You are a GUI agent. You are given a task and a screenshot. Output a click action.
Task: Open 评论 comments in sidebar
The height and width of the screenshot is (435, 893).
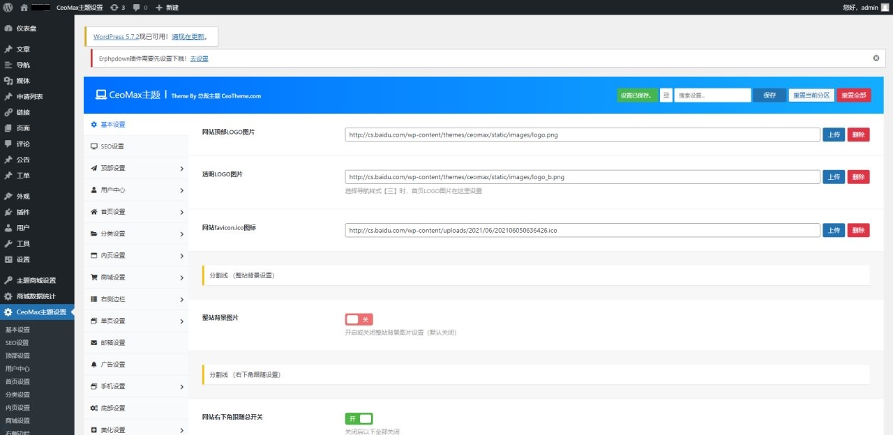click(37, 144)
